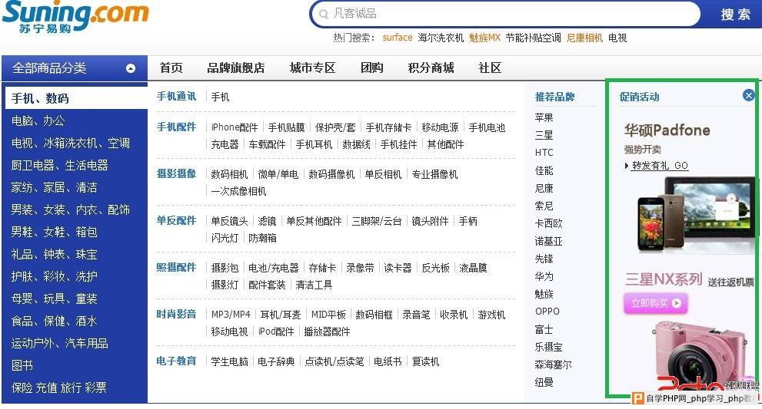
Task: Click the 手机贴膜 link
Action: pos(286,127)
